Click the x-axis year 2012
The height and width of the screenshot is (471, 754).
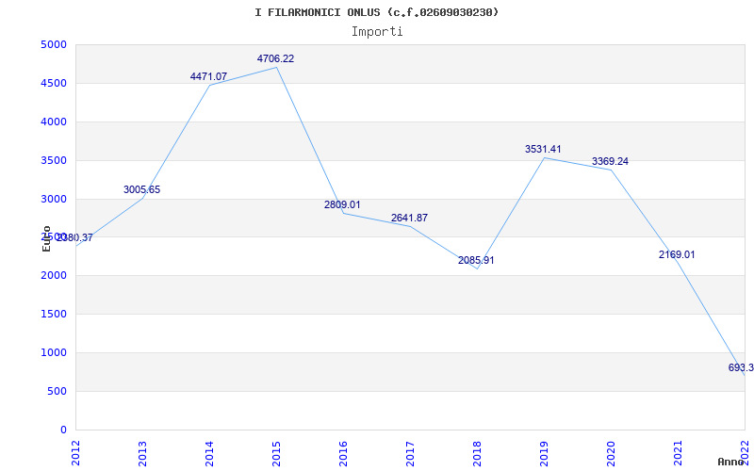click(75, 454)
